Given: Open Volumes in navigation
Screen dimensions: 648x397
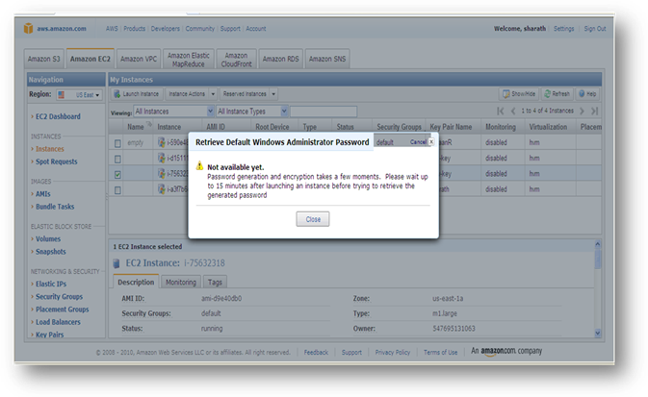Looking at the screenshot, I should pos(48,238).
